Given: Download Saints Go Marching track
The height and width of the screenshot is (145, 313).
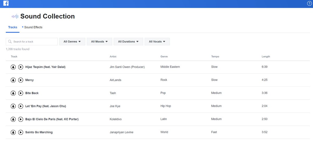Looking at the screenshot, I should point(13,132).
